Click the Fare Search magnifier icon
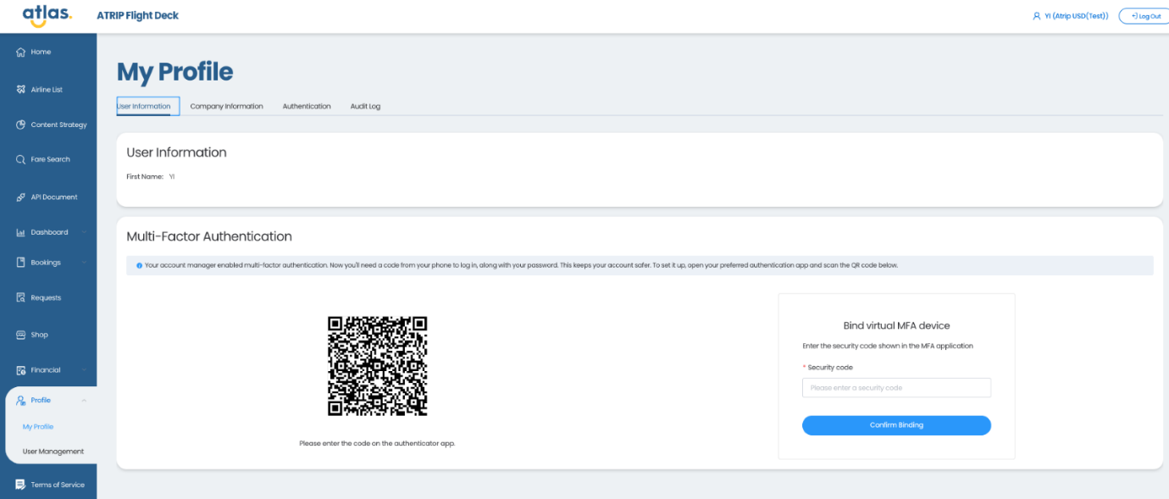Image resolution: width=1169 pixels, height=499 pixels. (21, 159)
